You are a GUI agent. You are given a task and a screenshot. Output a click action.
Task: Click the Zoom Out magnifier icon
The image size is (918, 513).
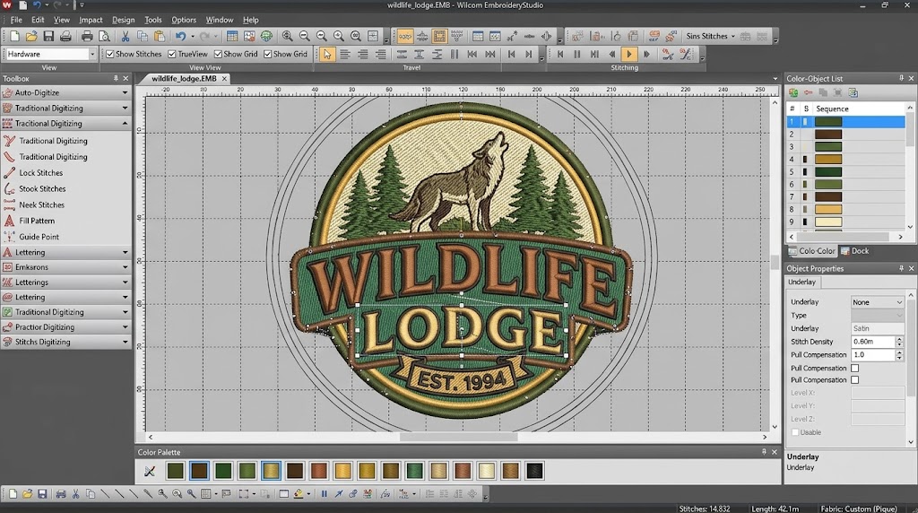pos(305,36)
